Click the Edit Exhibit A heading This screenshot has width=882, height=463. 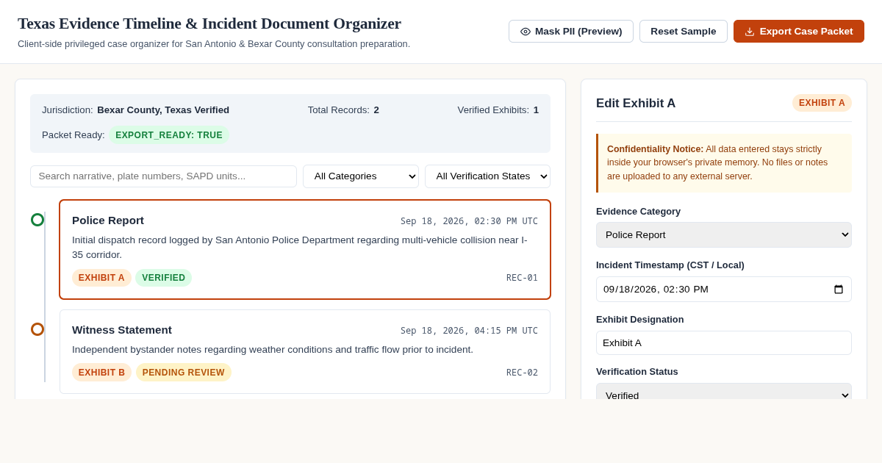636,104
